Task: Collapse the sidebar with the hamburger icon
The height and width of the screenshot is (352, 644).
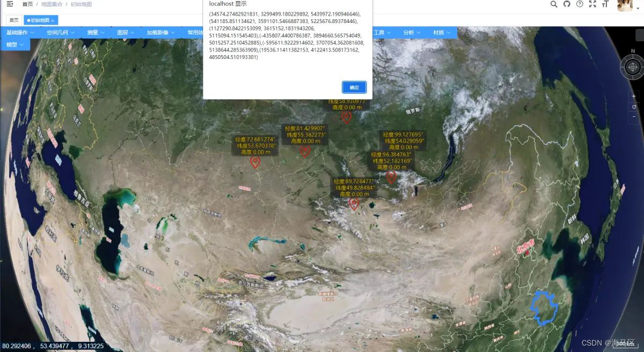Action: pyautogui.click(x=10, y=4)
